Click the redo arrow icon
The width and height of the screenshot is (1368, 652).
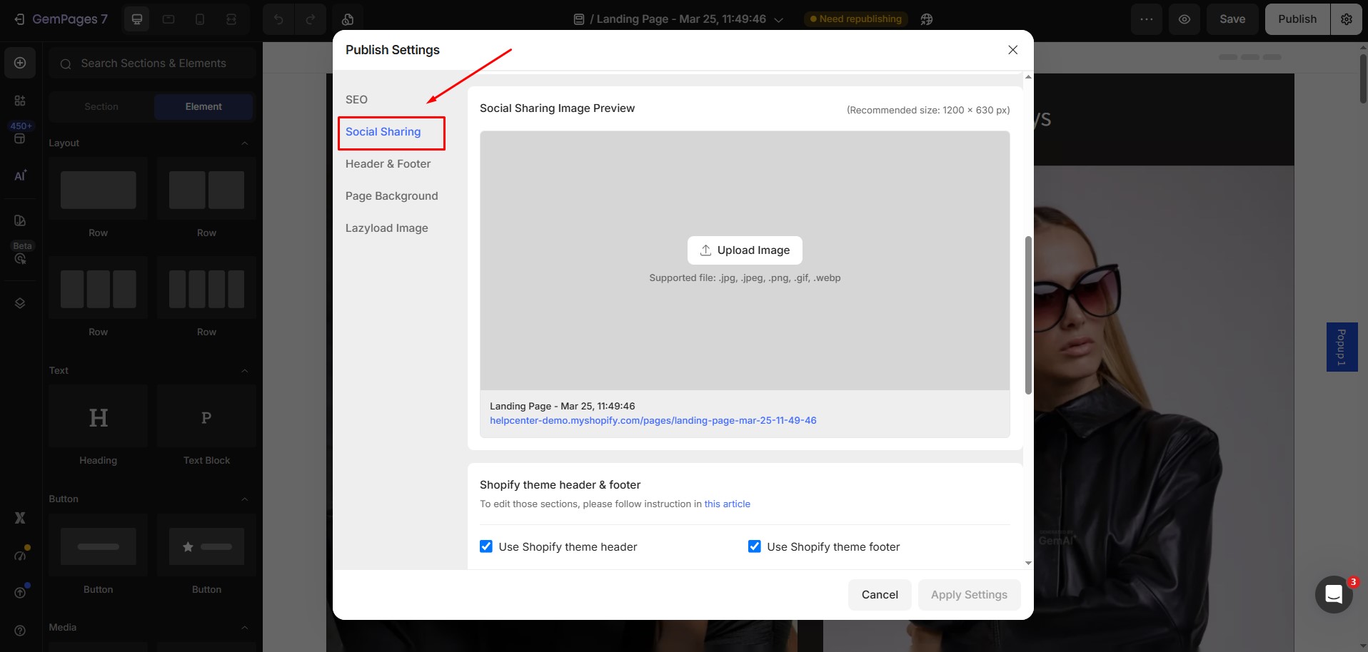click(x=311, y=19)
